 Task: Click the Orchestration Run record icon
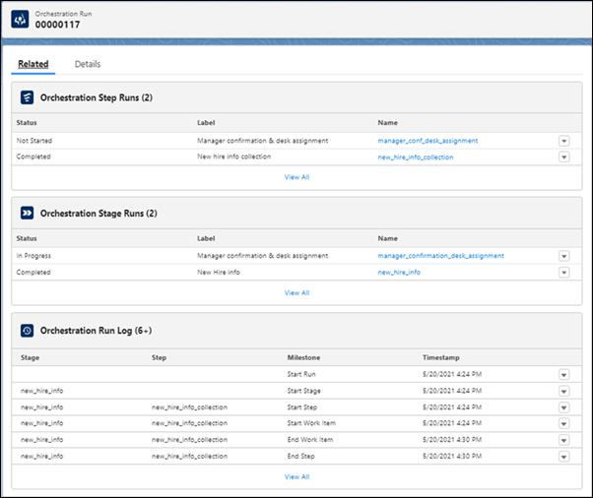tap(20, 20)
